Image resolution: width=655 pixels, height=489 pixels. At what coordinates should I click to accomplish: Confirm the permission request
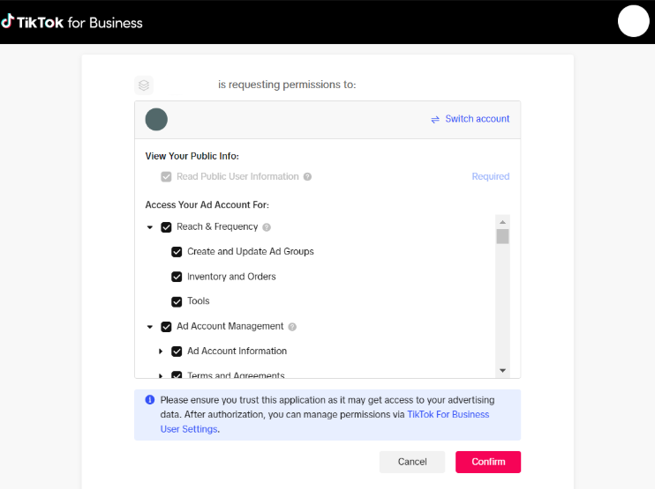[488, 462]
